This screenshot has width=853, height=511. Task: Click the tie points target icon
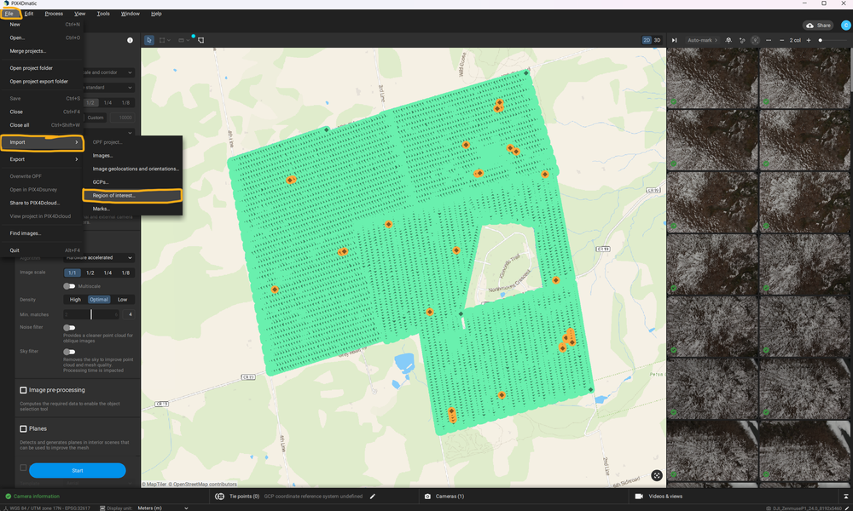(220, 497)
